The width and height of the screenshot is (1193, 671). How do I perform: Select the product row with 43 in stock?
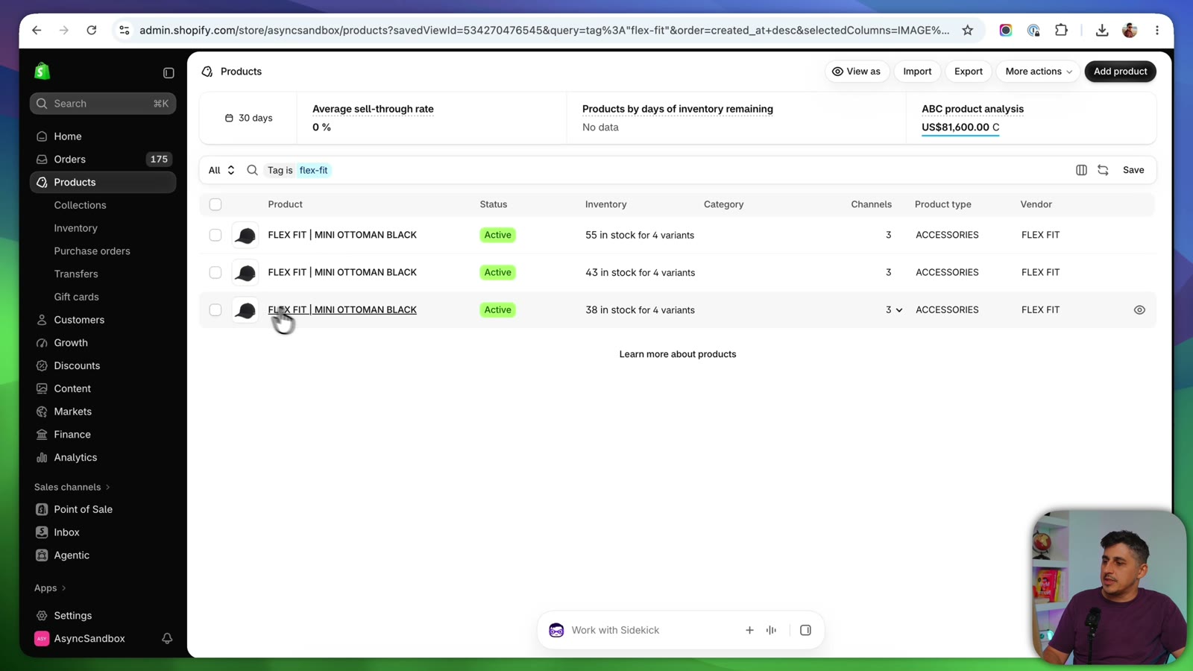pos(215,273)
